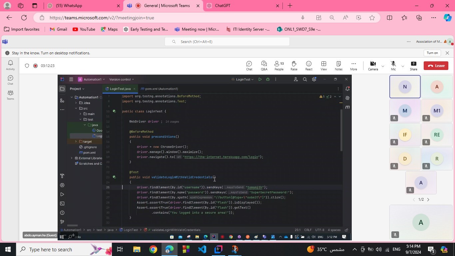Screen dimensions: 455x256
Task: Leave the meeting
Action: 436,66
